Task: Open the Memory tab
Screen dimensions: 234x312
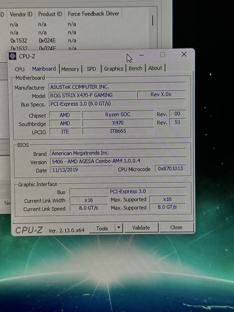Action: (x=70, y=69)
